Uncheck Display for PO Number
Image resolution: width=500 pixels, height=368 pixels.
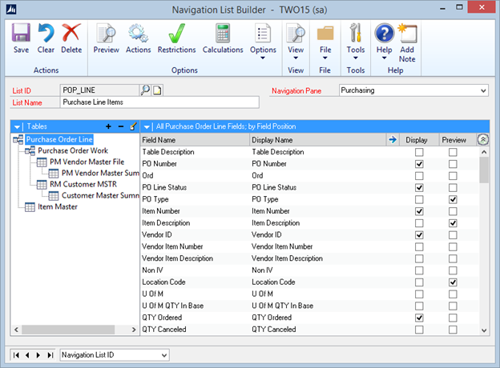click(x=419, y=164)
